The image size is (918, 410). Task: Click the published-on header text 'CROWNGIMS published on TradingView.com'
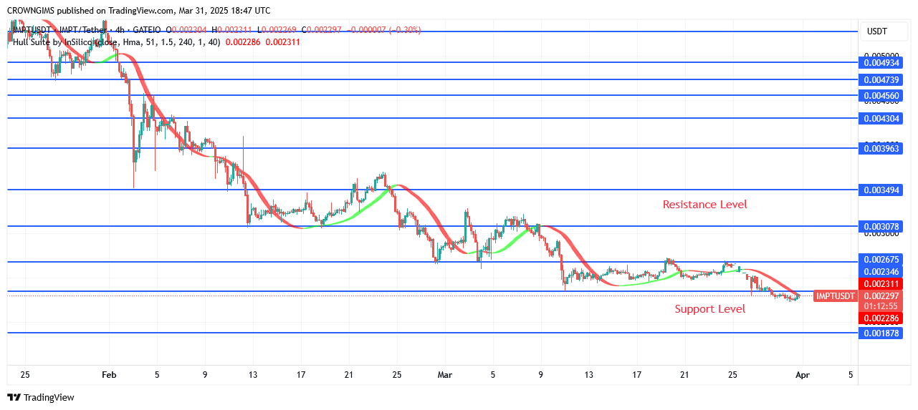pos(90,11)
